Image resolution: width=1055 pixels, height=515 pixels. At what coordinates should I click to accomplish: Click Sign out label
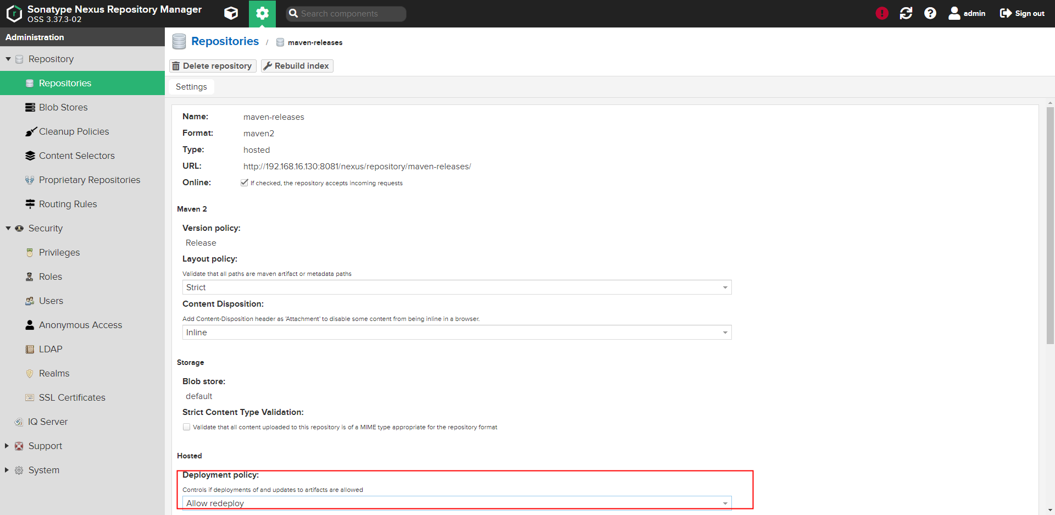pyautogui.click(x=1030, y=13)
